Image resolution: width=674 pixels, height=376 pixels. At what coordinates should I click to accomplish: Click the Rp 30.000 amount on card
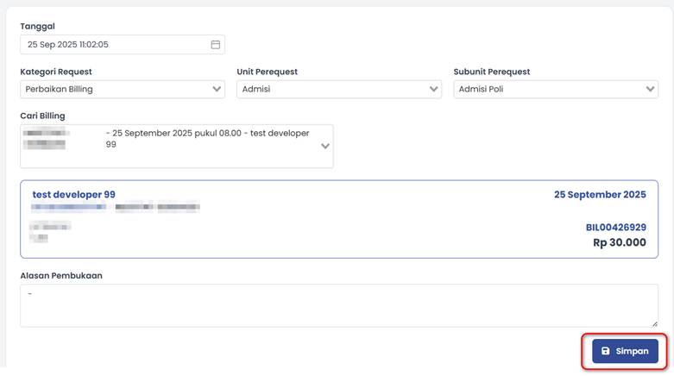(619, 243)
